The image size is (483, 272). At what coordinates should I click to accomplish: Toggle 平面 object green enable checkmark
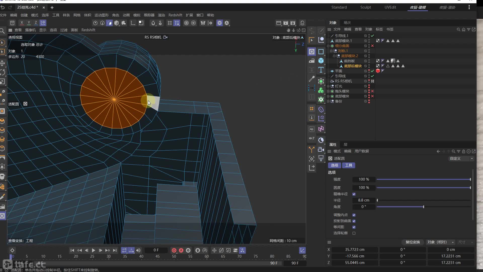point(373,71)
